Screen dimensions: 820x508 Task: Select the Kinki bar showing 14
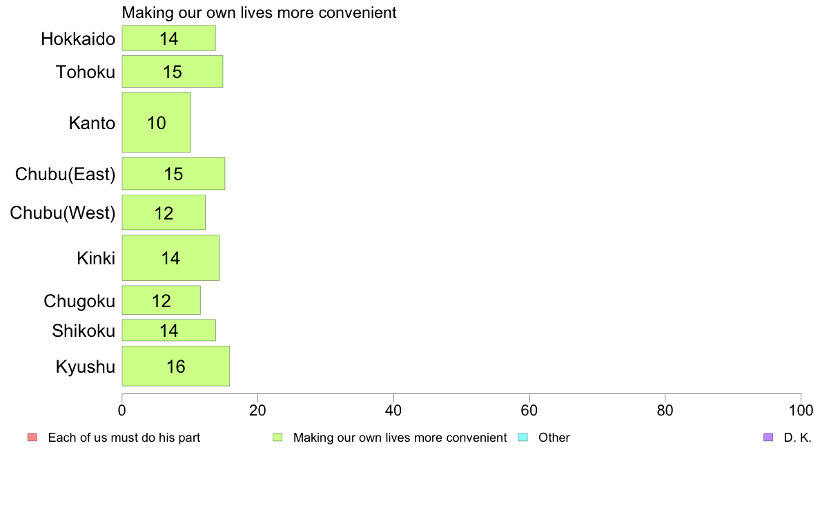pyautogui.click(x=170, y=258)
